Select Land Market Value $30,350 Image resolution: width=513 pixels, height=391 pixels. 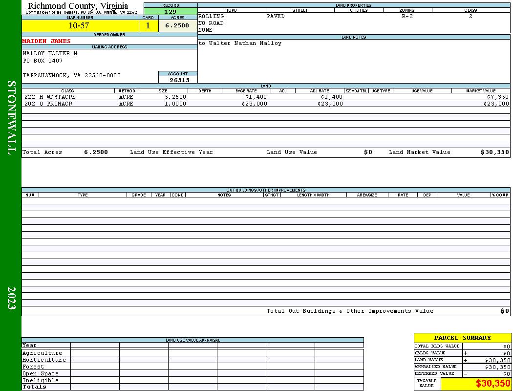pos(495,152)
